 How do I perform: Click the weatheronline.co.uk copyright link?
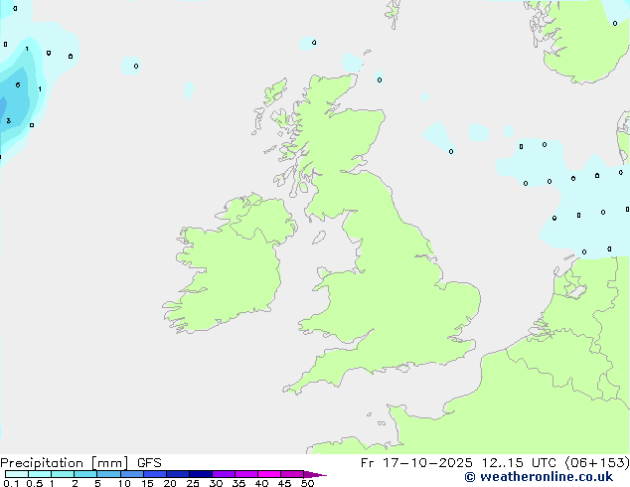[x=539, y=477]
